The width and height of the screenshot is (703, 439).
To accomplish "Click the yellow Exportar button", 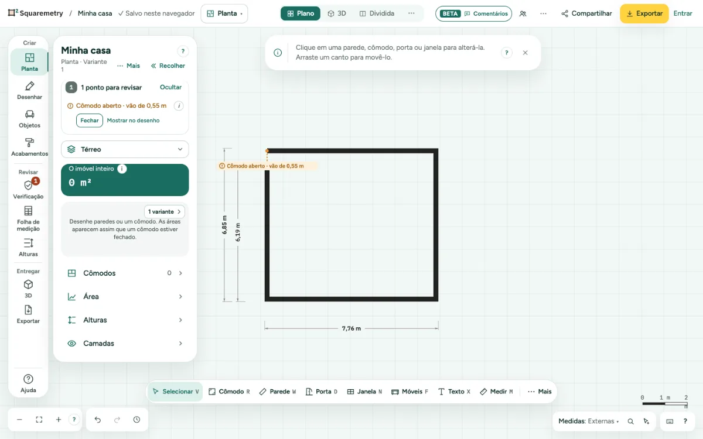I will point(644,13).
